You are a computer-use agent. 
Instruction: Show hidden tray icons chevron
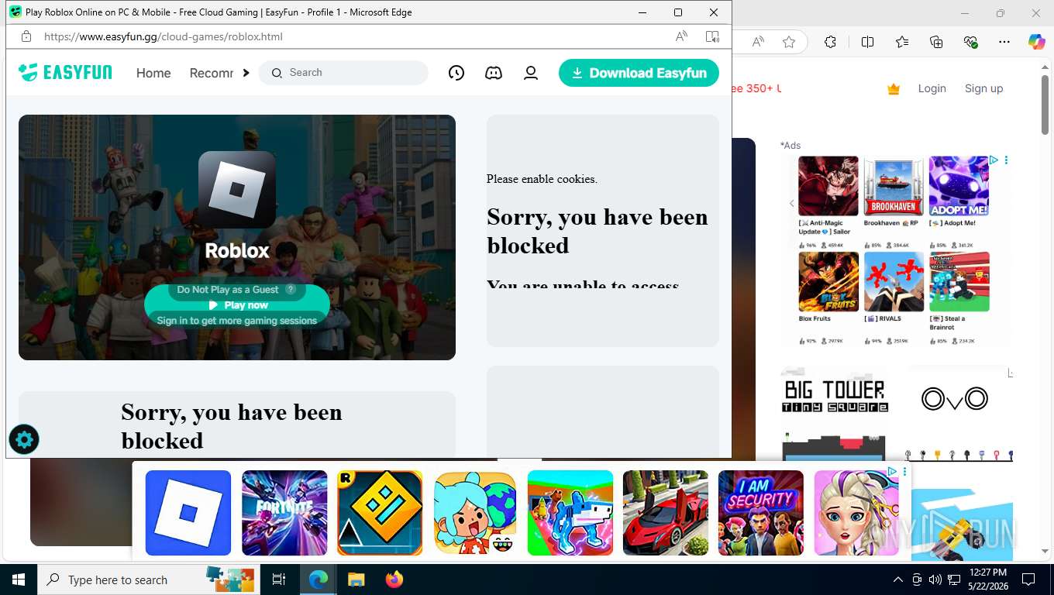click(x=898, y=580)
